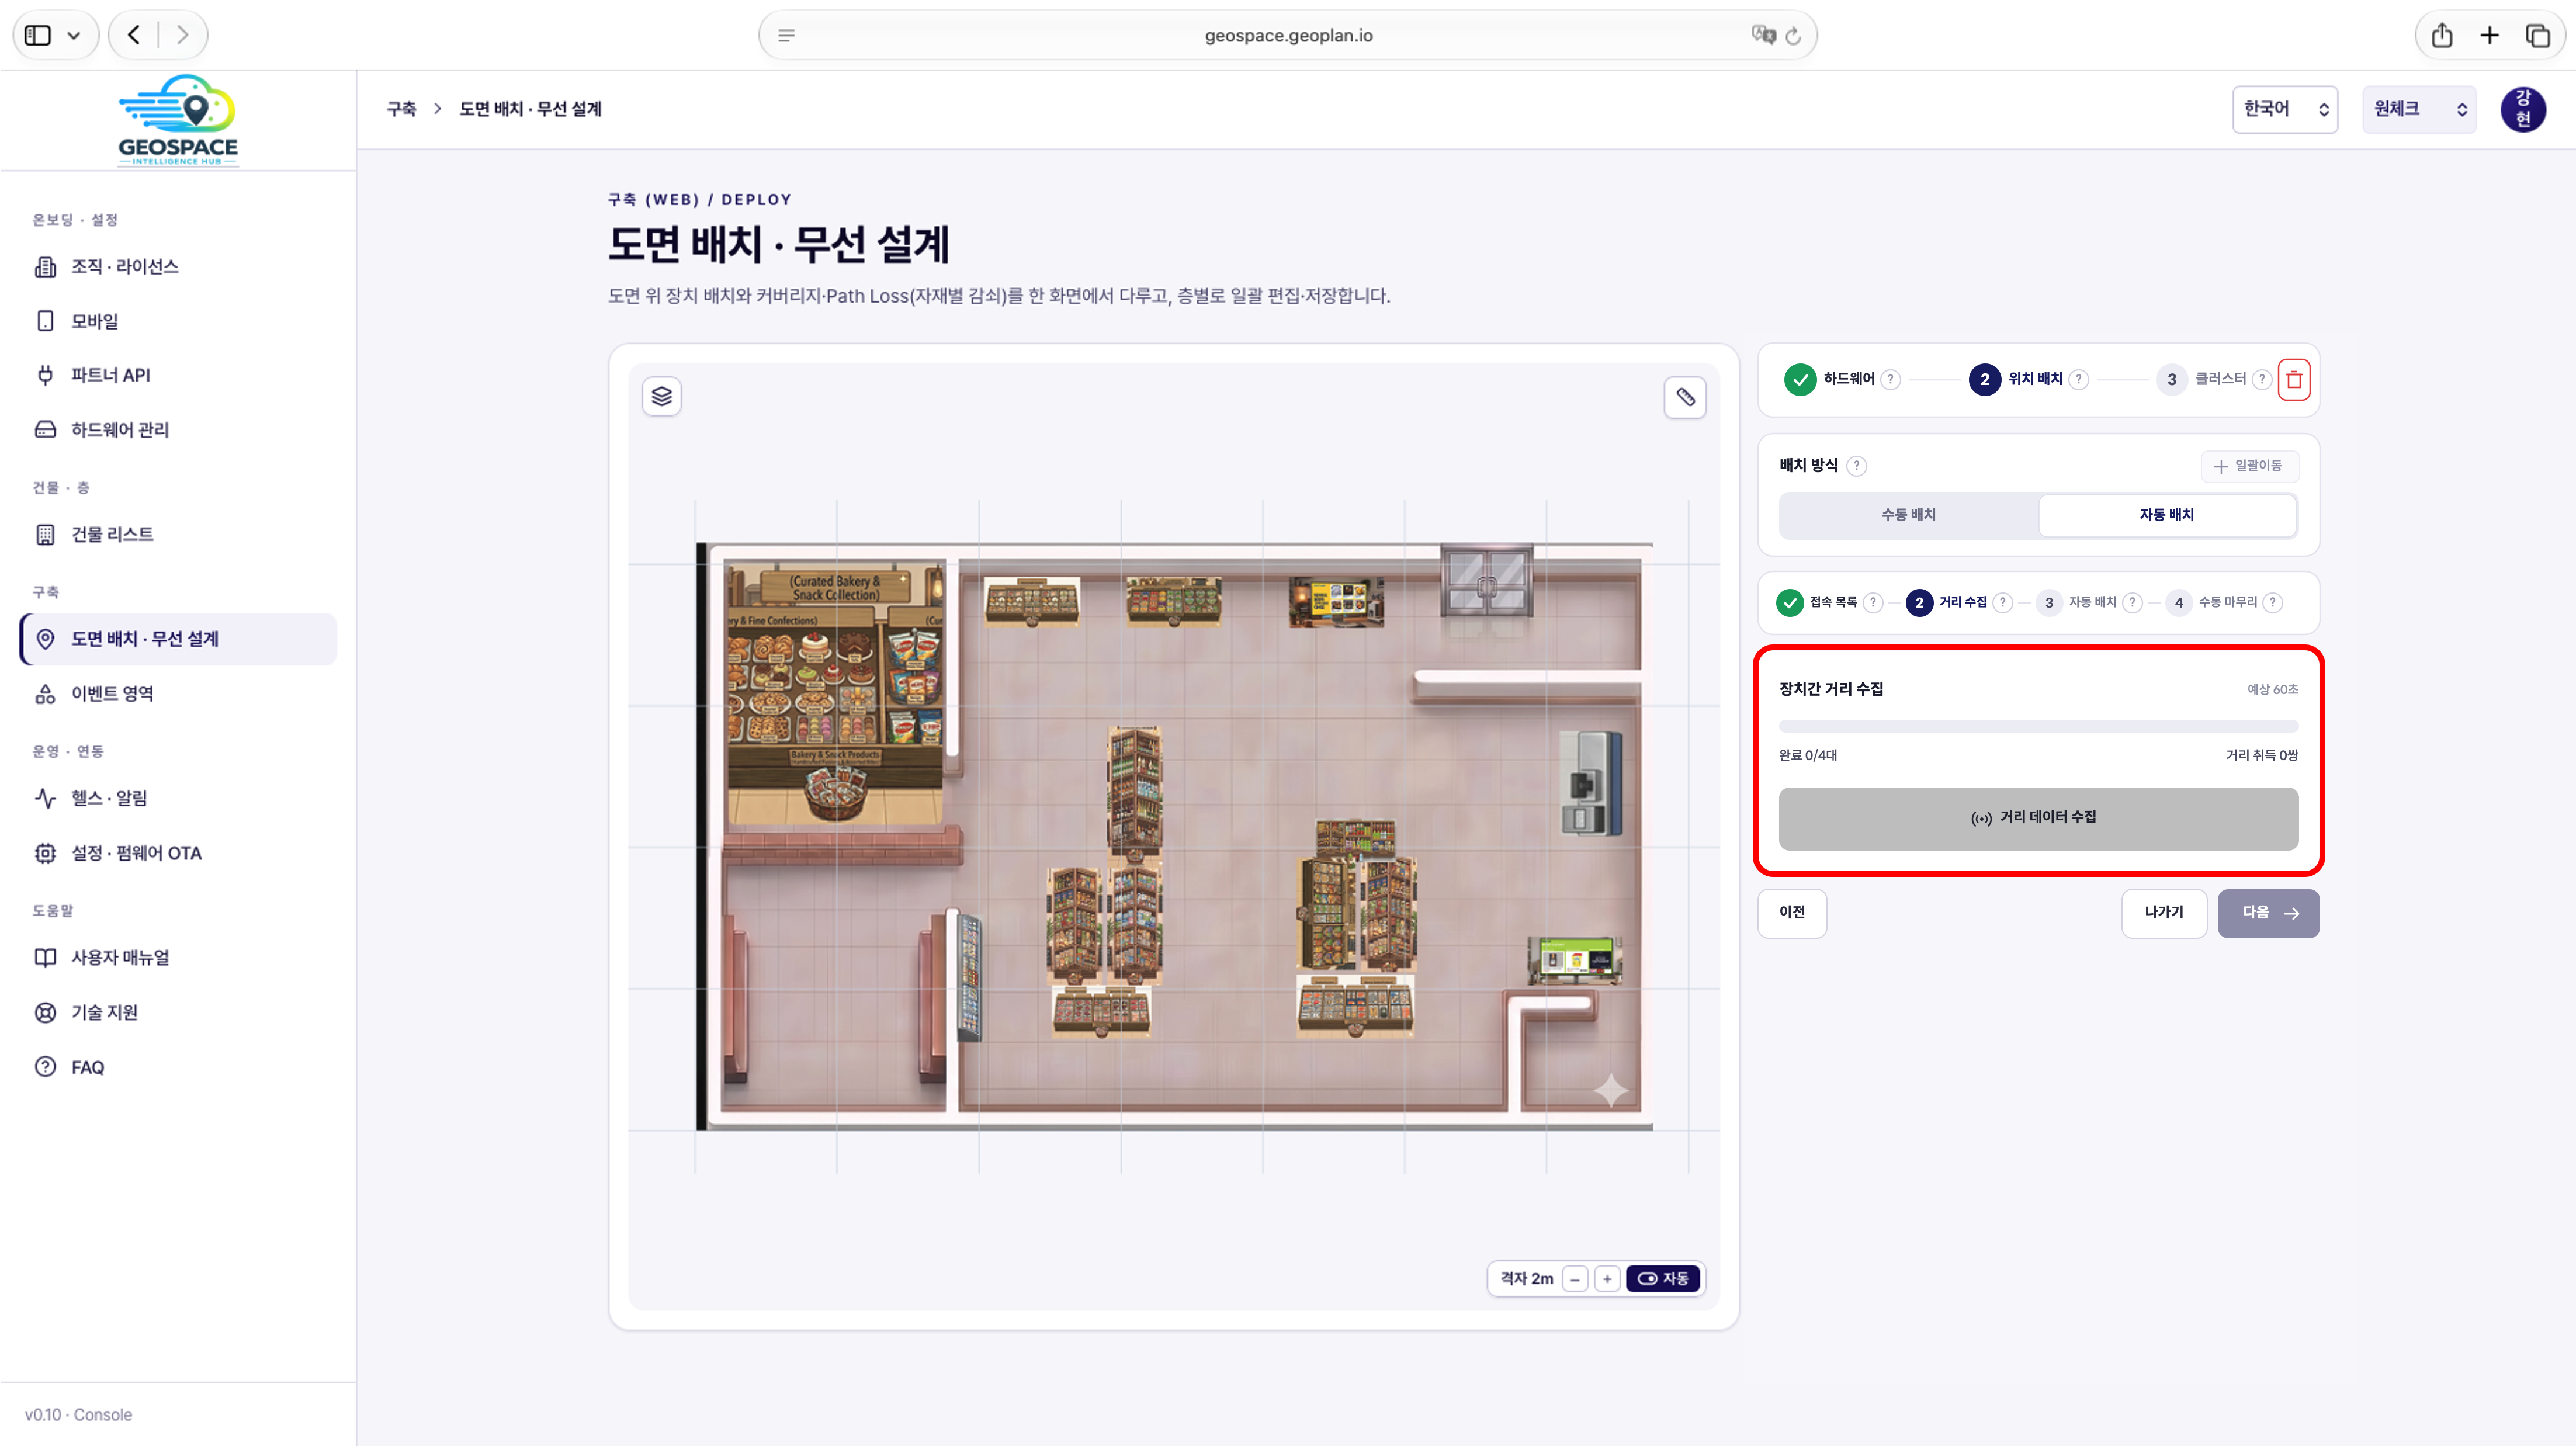This screenshot has width=2576, height=1446.
Task: Select 수동 배치 placement mode
Action: pos(1908,515)
